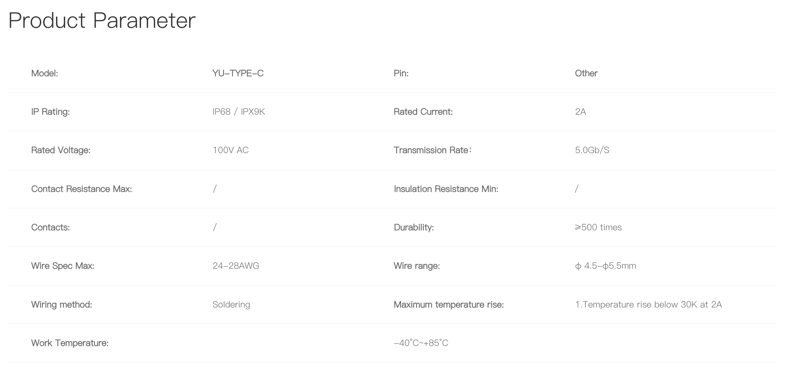791x372 pixels.
Task: Click the -40°C~+85°C work temperature value
Action: (x=421, y=343)
